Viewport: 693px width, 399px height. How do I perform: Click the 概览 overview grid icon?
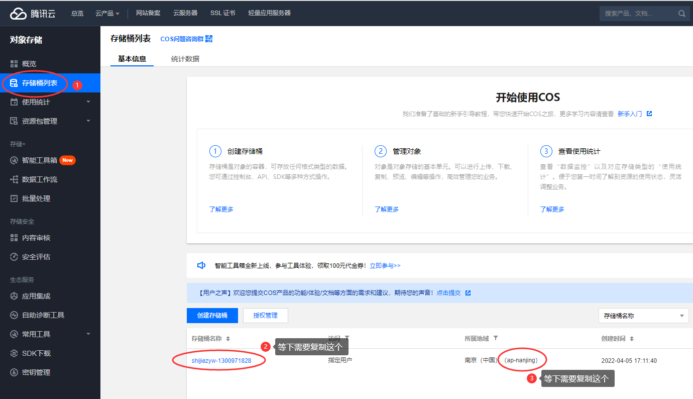pyautogui.click(x=14, y=64)
